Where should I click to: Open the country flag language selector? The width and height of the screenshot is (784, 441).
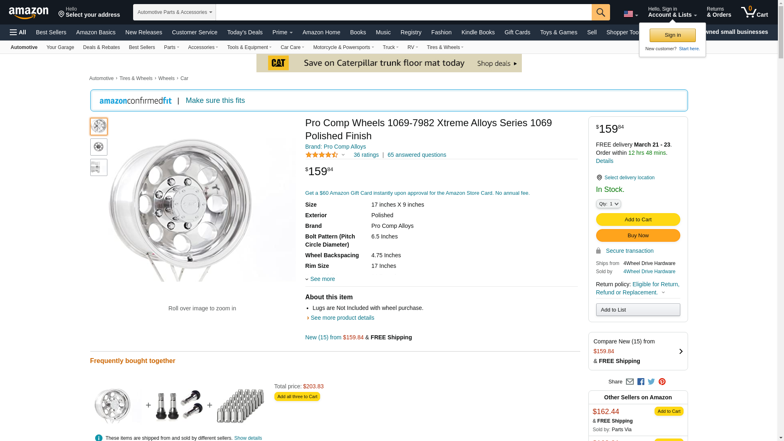click(630, 14)
